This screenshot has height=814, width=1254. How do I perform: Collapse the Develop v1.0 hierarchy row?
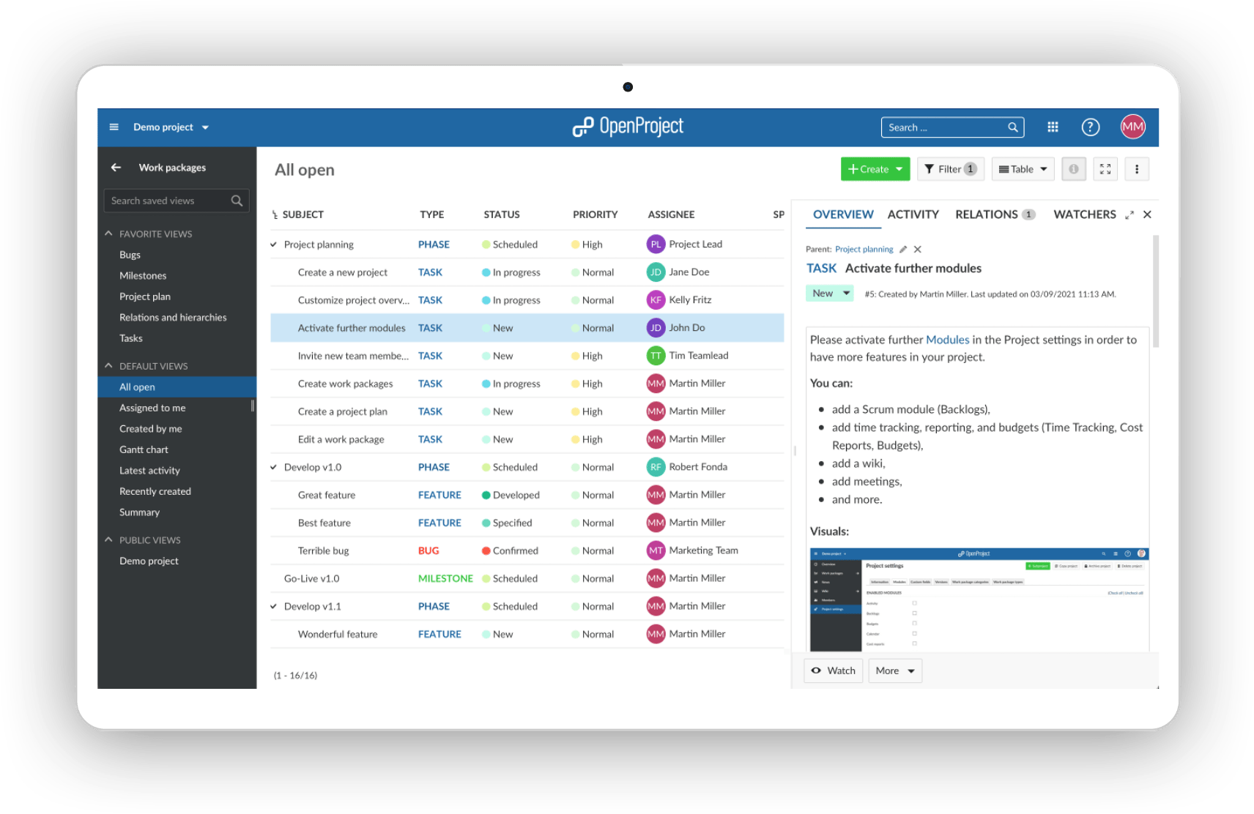click(274, 467)
